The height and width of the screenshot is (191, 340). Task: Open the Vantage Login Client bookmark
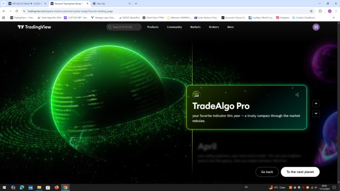point(103,17)
